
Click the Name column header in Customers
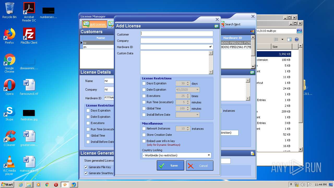[x=101, y=38]
